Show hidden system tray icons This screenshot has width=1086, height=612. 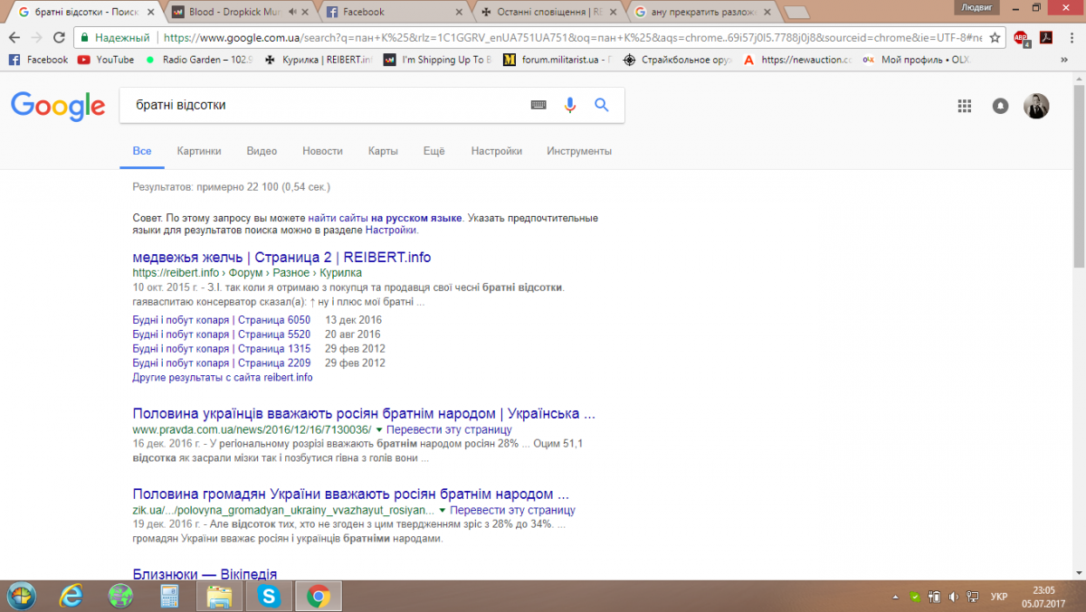pyautogui.click(x=895, y=596)
